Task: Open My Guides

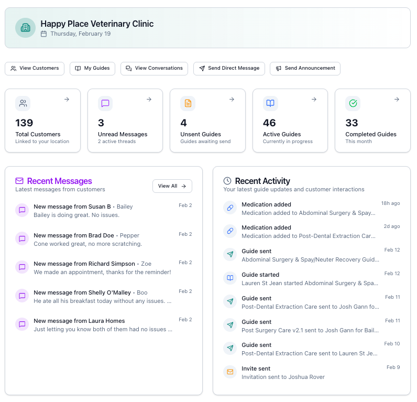Action: click(x=92, y=68)
